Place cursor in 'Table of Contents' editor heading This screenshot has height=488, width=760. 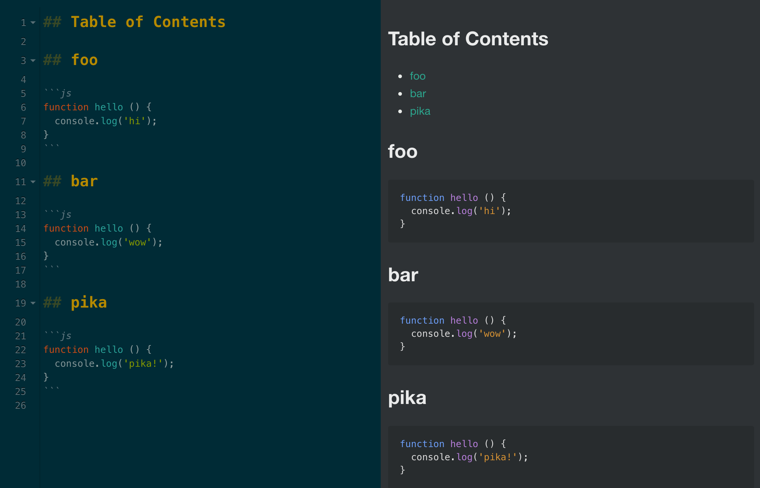pos(148,22)
